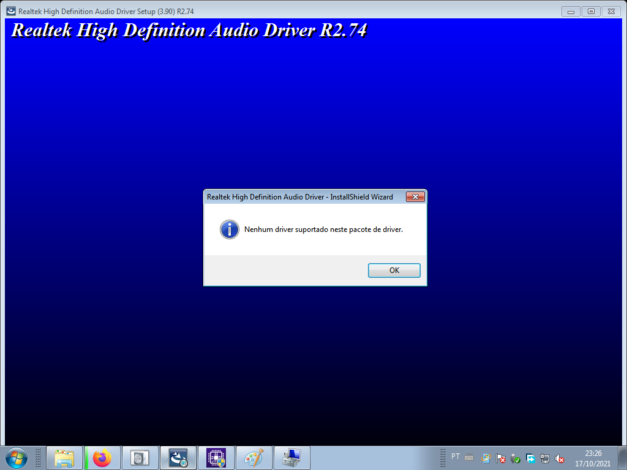627x470 pixels.
Task: Open the clock showing 23:26
Action: pyautogui.click(x=593, y=458)
